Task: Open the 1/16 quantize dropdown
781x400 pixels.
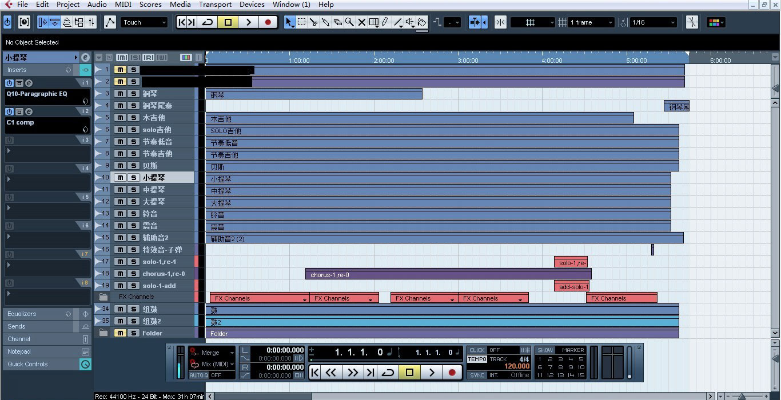Action: click(654, 22)
